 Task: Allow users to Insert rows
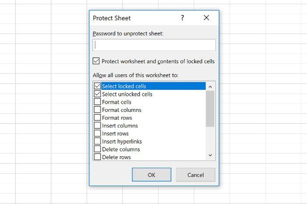pos(97,134)
